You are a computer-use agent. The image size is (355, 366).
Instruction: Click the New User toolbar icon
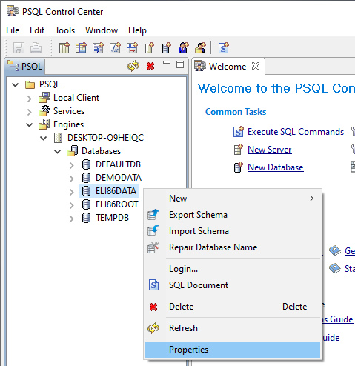tap(183, 47)
